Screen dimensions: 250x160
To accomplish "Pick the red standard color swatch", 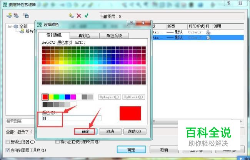I will tap(45, 97).
